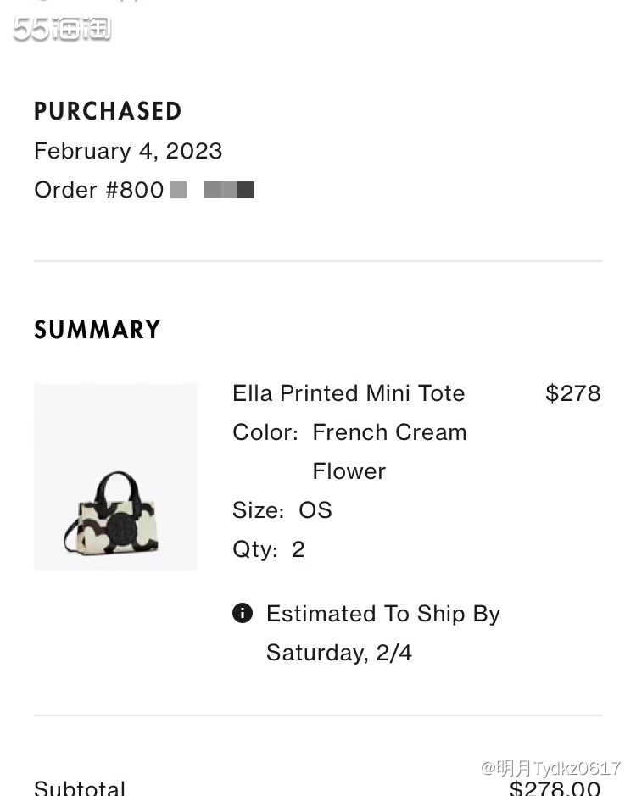Tap the $278 item price

coord(572,393)
